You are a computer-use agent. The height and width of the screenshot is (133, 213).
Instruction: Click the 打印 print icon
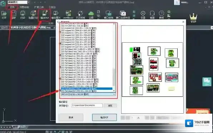(x=23, y=15)
